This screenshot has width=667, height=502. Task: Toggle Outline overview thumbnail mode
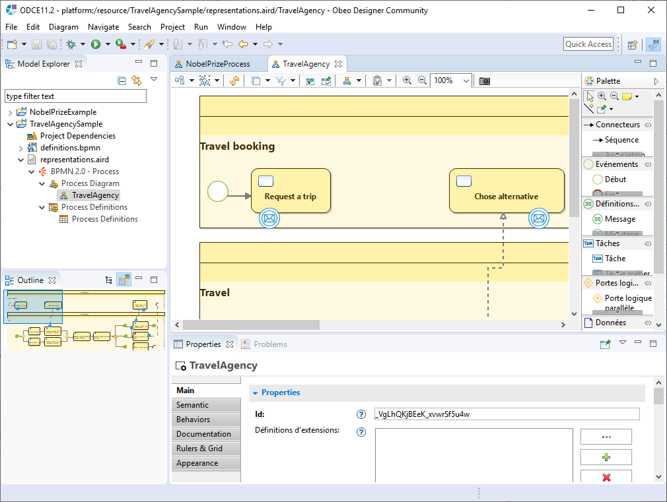coord(123,280)
